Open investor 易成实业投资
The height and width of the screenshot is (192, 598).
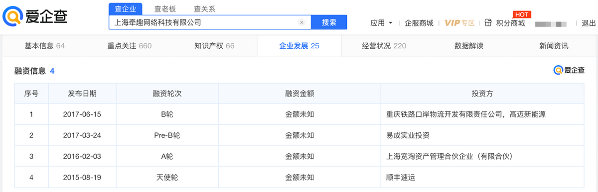tap(408, 135)
